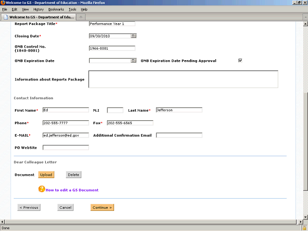Toggle OMB Expiration Date Pending Approval checkbox
The width and height of the screenshot is (308, 231).
[x=240, y=61]
